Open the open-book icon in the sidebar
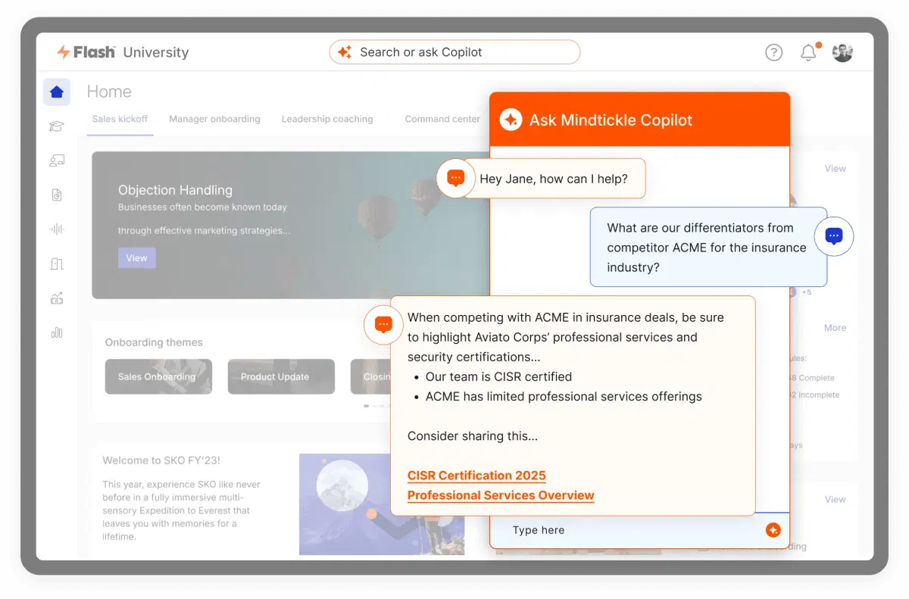The height and width of the screenshot is (599, 909). pos(56,264)
